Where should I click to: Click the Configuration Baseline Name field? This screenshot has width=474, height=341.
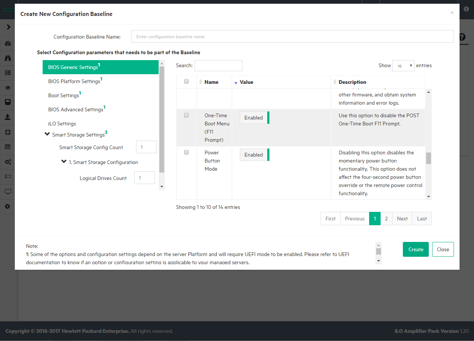click(x=292, y=37)
